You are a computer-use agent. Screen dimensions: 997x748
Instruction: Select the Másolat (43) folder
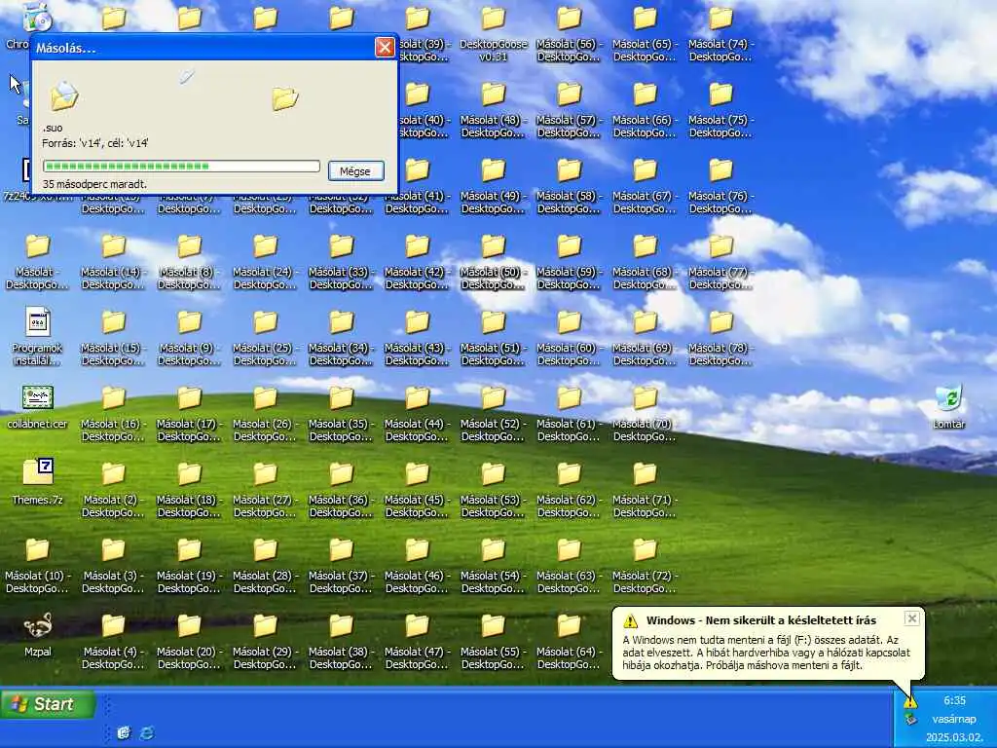click(417, 337)
